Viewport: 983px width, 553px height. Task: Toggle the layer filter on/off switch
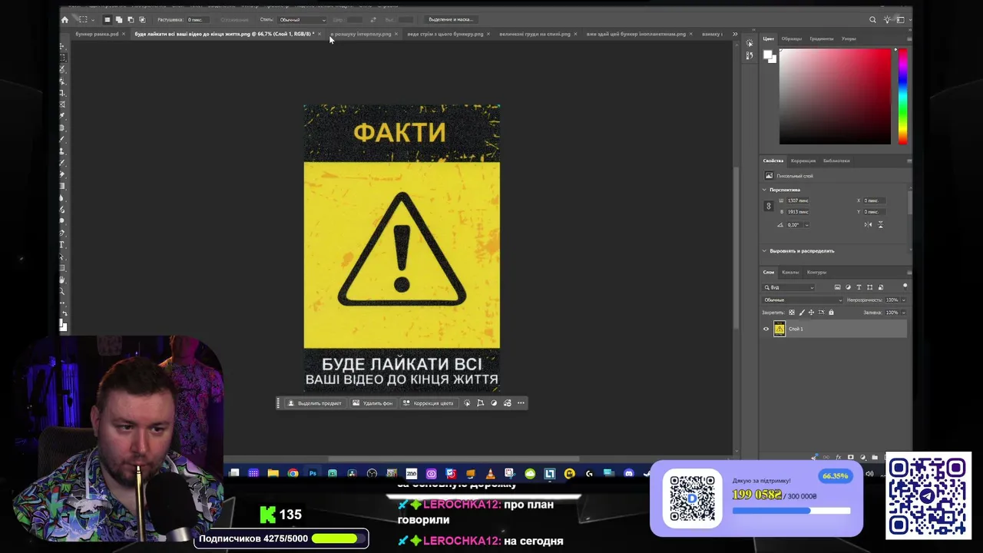[905, 286]
